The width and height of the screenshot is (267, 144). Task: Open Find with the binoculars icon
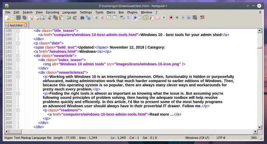coord(82,18)
